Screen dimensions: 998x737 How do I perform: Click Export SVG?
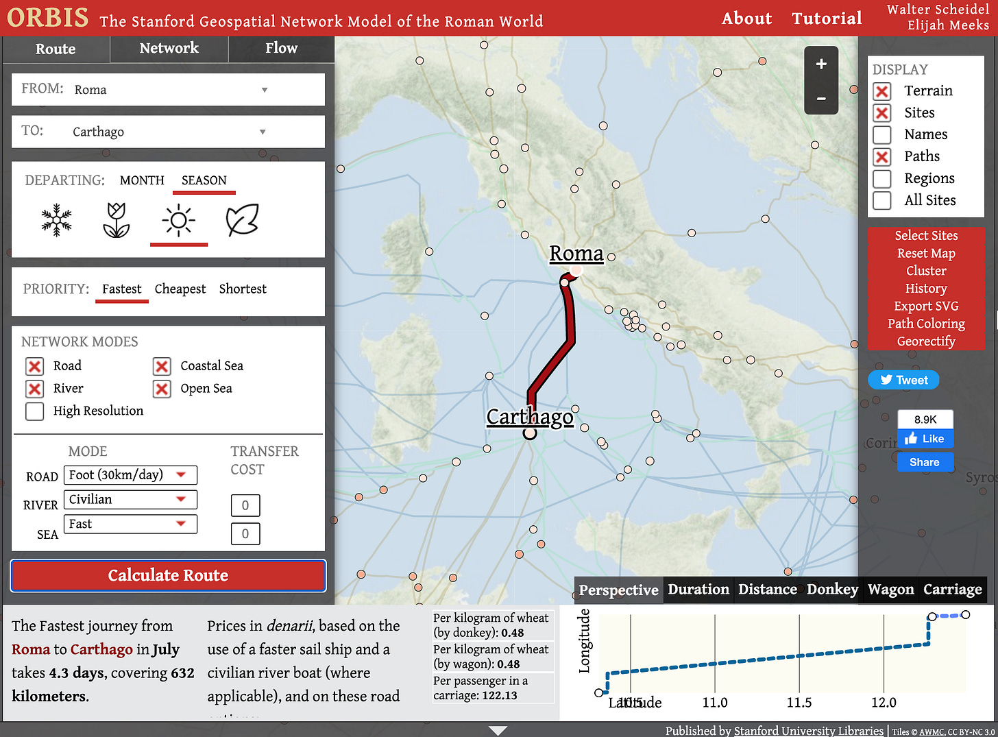point(926,306)
